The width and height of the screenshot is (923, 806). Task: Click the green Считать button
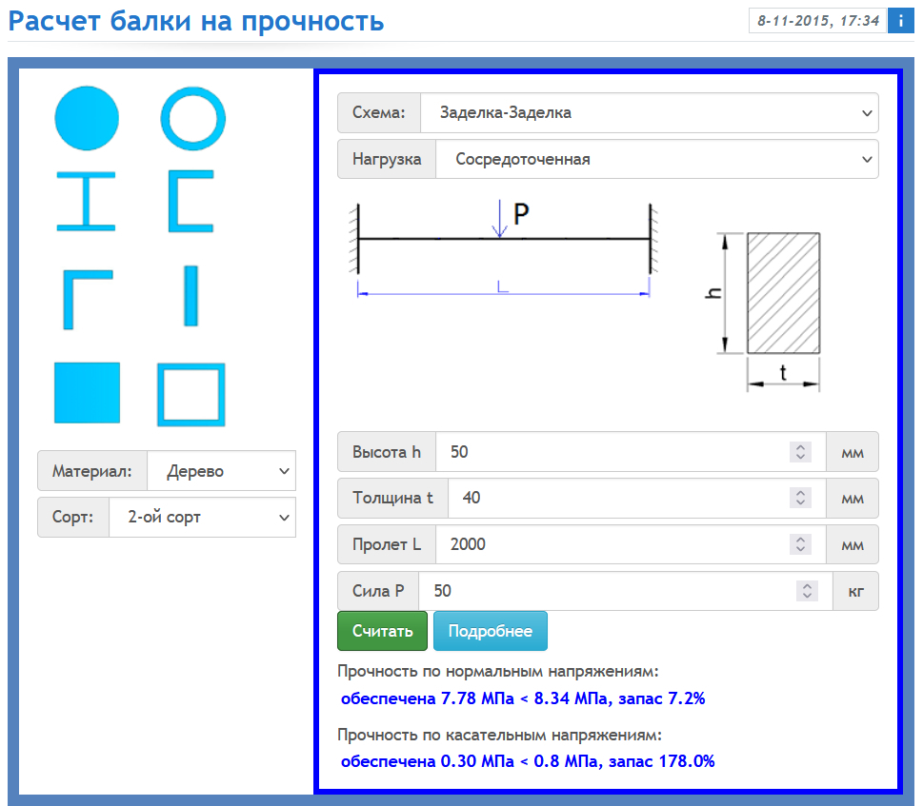[x=383, y=631]
